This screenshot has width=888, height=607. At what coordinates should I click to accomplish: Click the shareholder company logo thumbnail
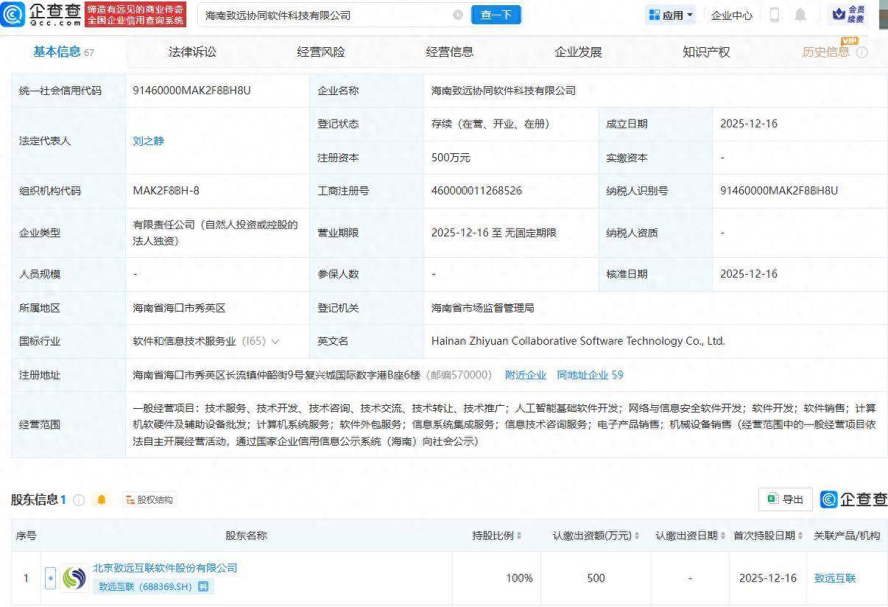(x=74, y=578)
